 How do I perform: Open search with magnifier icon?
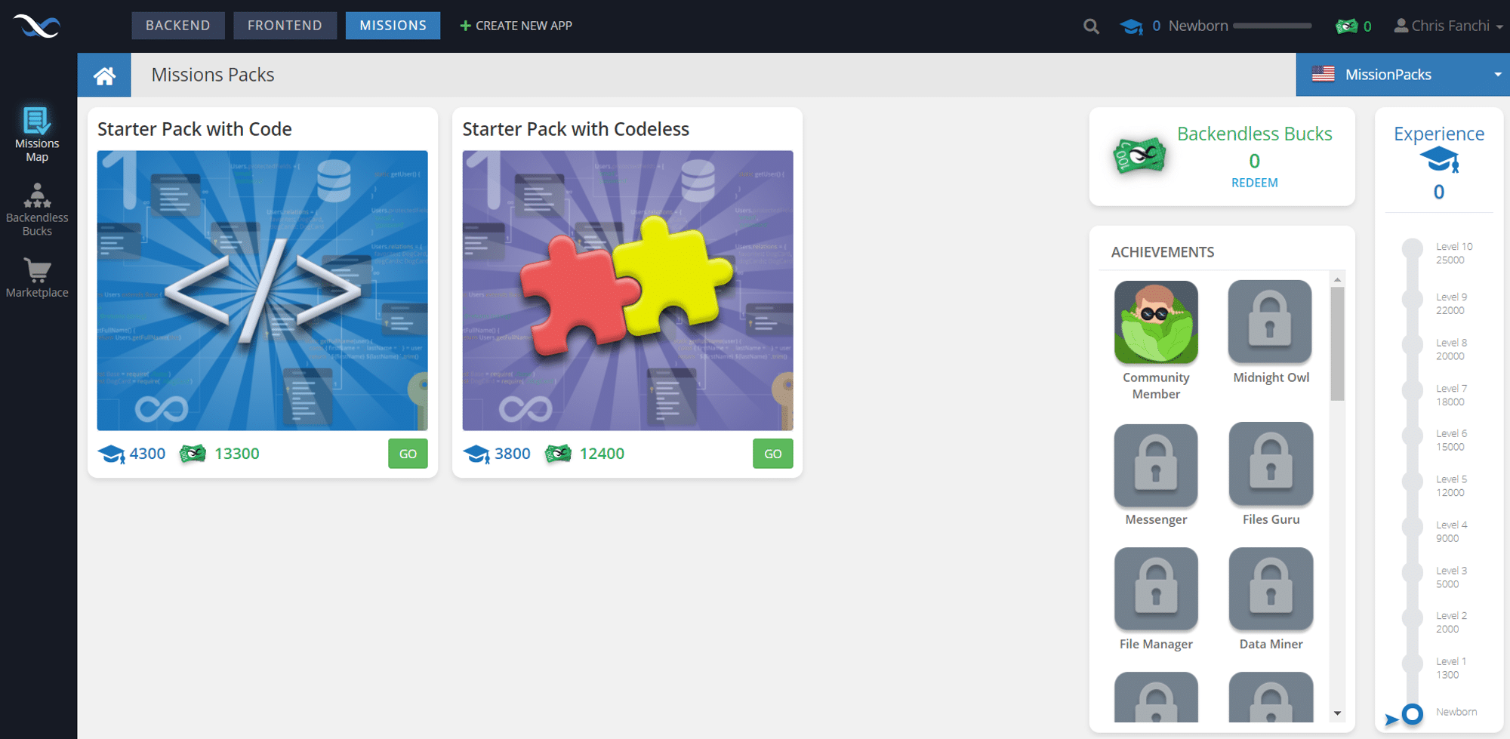click(1091, 26)
